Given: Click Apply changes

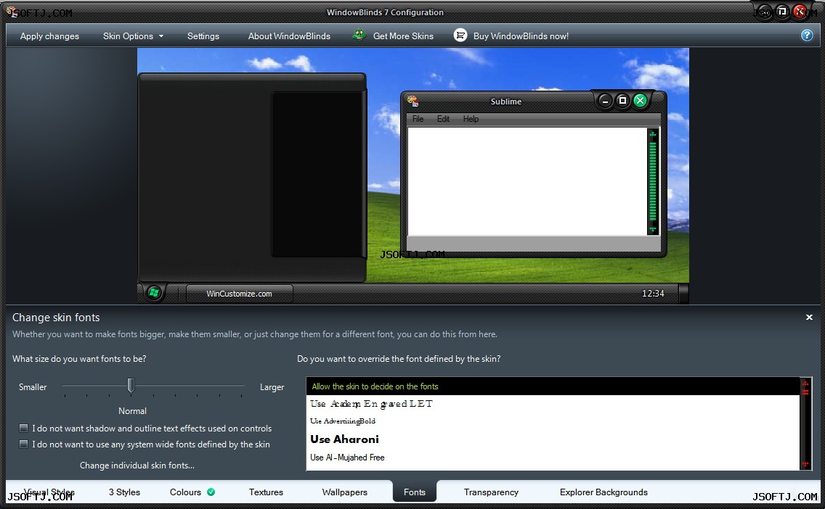Looking at the screenshot, I should [49, 36].
